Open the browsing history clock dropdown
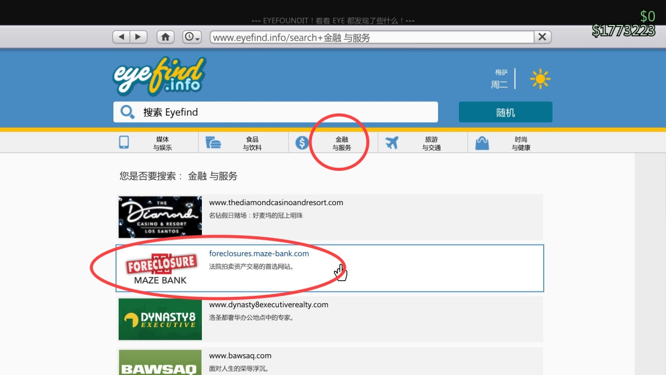Screen dimensions: 666x375 pos(192,37)
